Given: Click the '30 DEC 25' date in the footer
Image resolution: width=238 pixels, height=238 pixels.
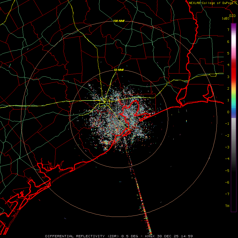Looking at the screenshot, I should [x=168, y=236].
